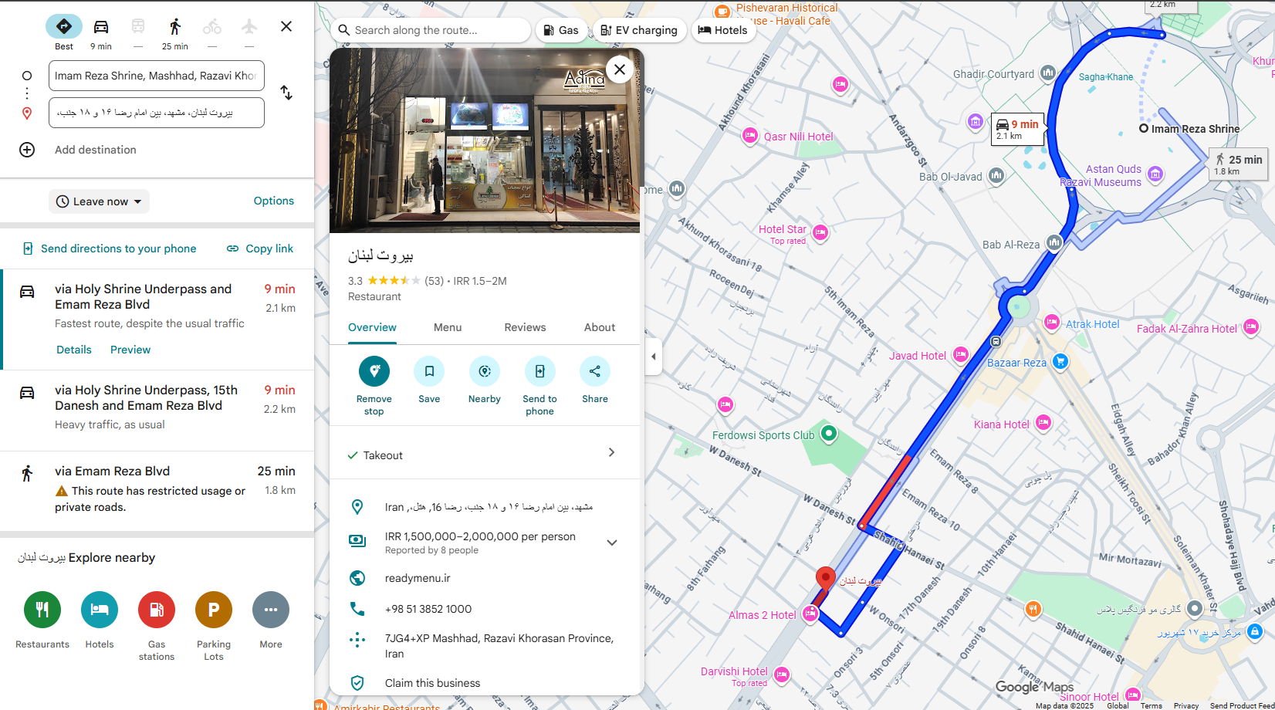Switch to the About tab

click(600, 327)
